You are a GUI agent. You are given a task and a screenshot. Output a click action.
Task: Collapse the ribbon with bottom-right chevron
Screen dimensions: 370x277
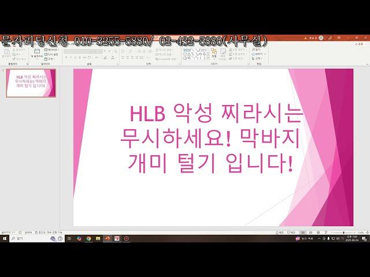(x=367, y=64)
